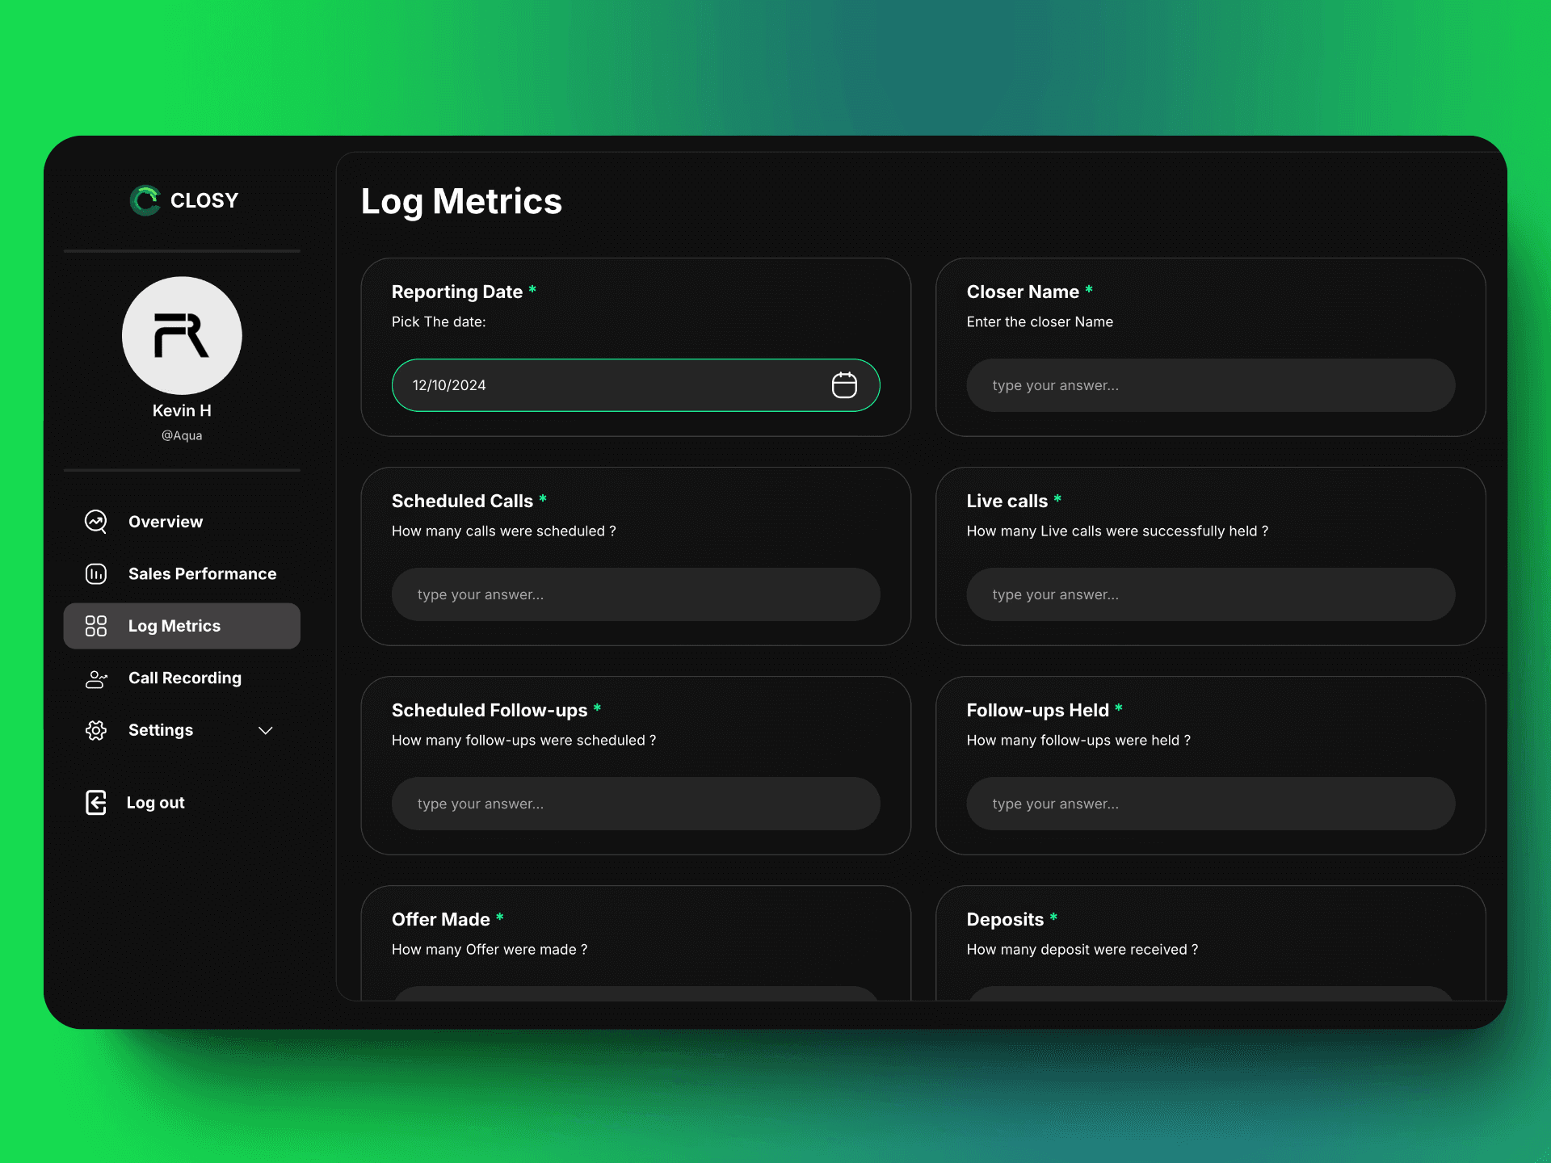Click the Live calls answer field
The width and height of the screenshot is (1551, 1163).
(x=1210, y=594)
